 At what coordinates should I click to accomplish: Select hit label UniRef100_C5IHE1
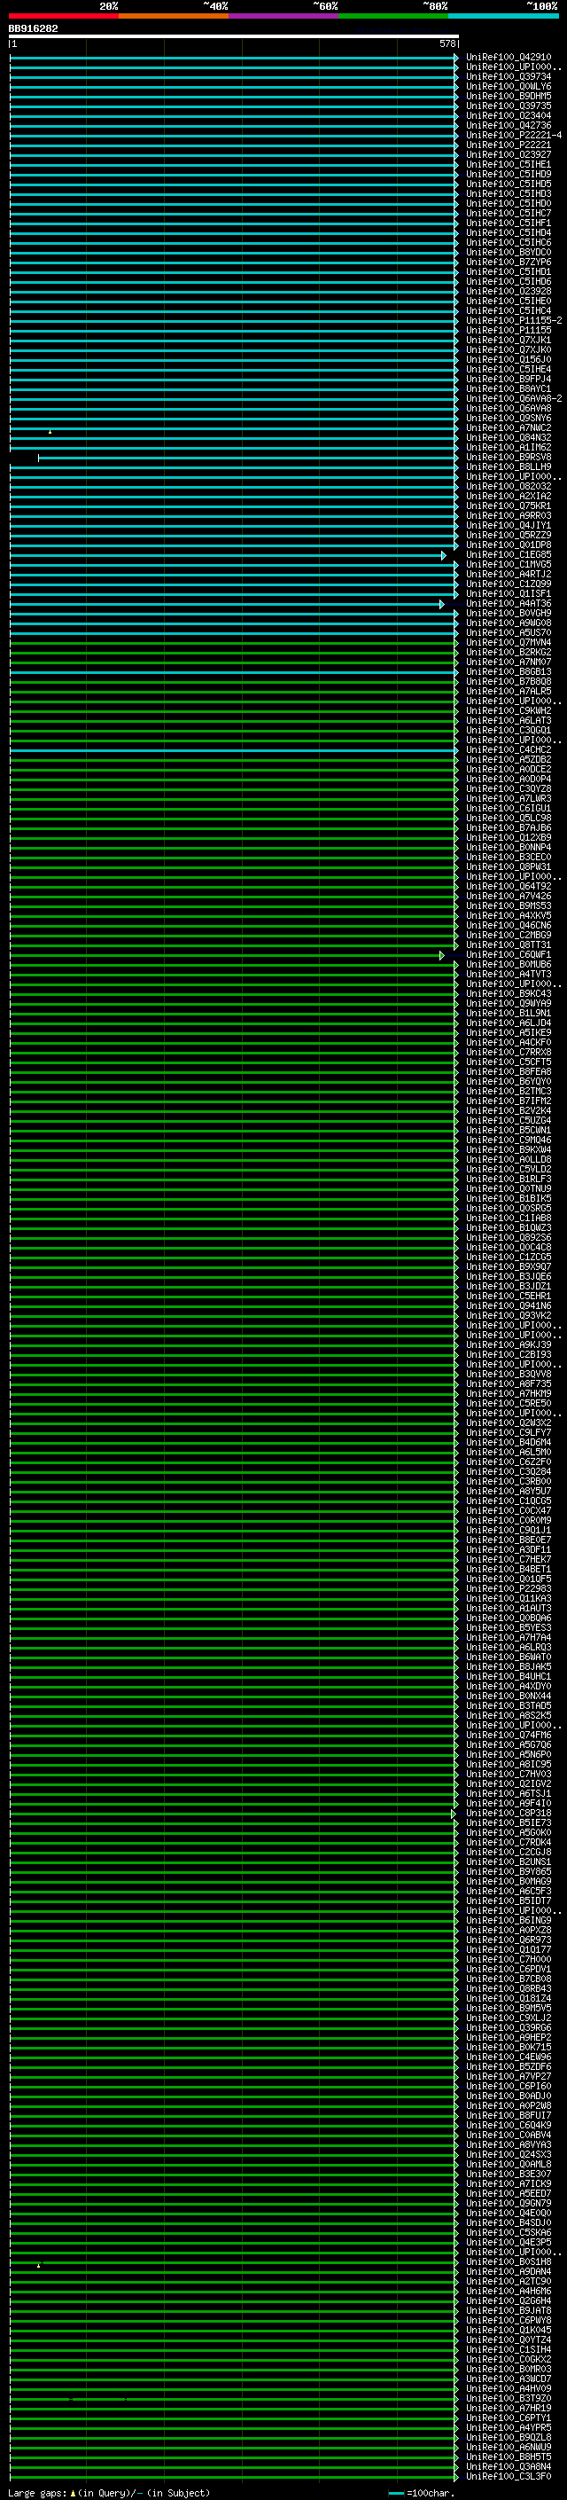(x=509, y=164)
